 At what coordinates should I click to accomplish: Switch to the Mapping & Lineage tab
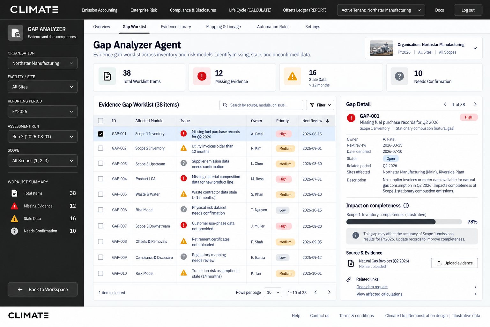tap(223, 27)
